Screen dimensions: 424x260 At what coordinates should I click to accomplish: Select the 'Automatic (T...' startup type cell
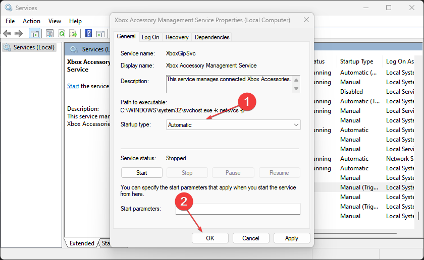click(x=359, y=101)
